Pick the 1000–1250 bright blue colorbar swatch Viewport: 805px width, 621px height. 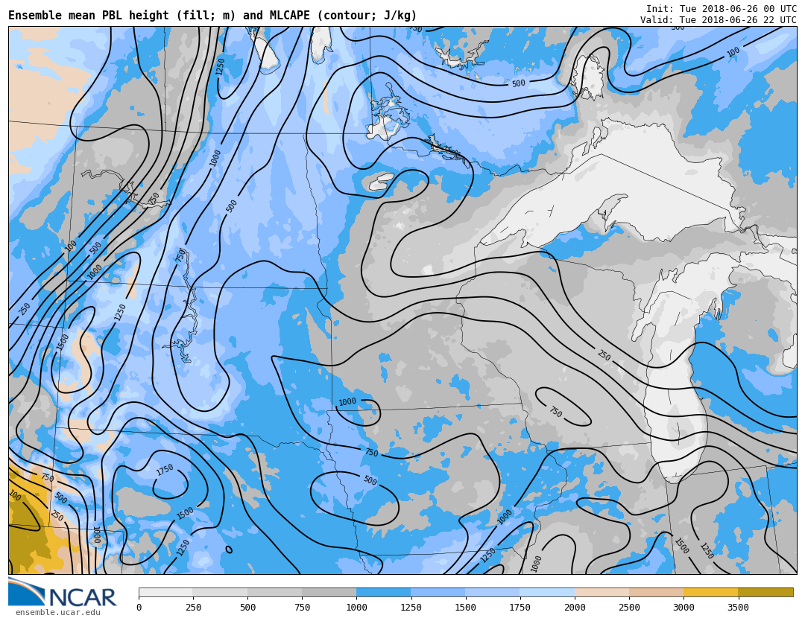pyautogui.click(x=384, y=593)
